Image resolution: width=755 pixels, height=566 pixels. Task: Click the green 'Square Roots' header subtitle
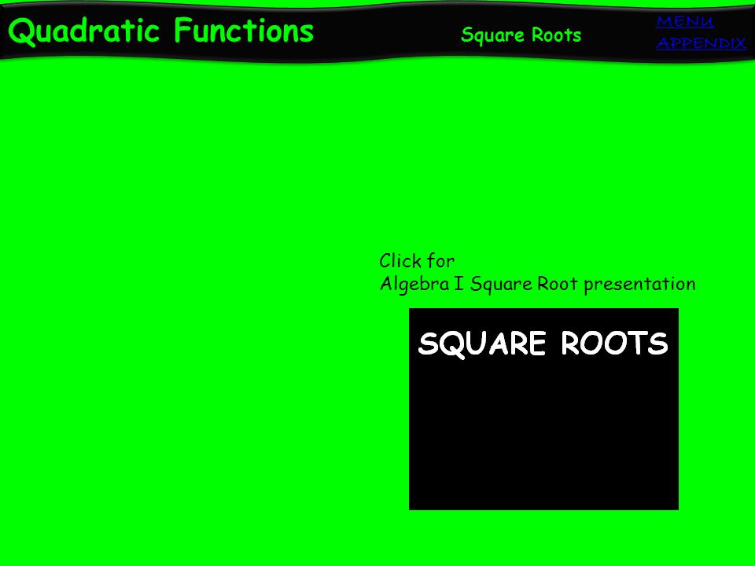521,35
